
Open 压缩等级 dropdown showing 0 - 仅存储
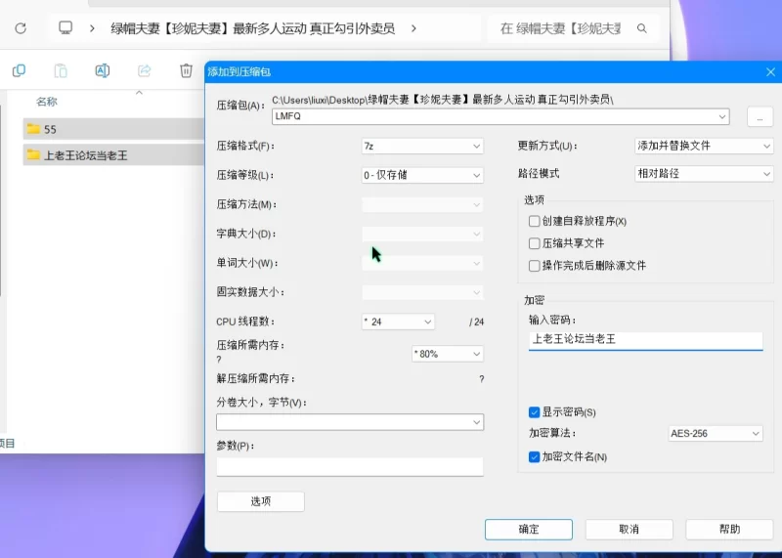422,175
